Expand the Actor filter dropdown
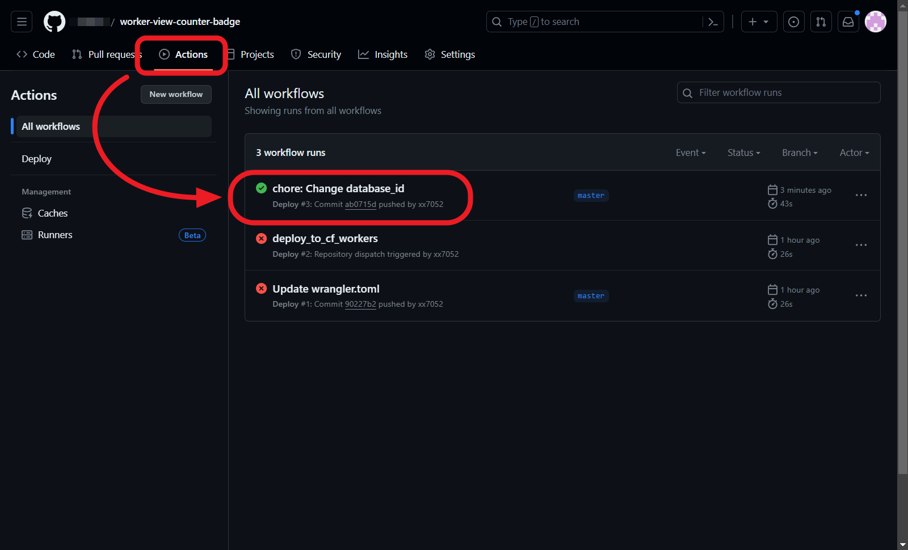The width and height of the screenshot is (908, 550). [x=854, y=153]
